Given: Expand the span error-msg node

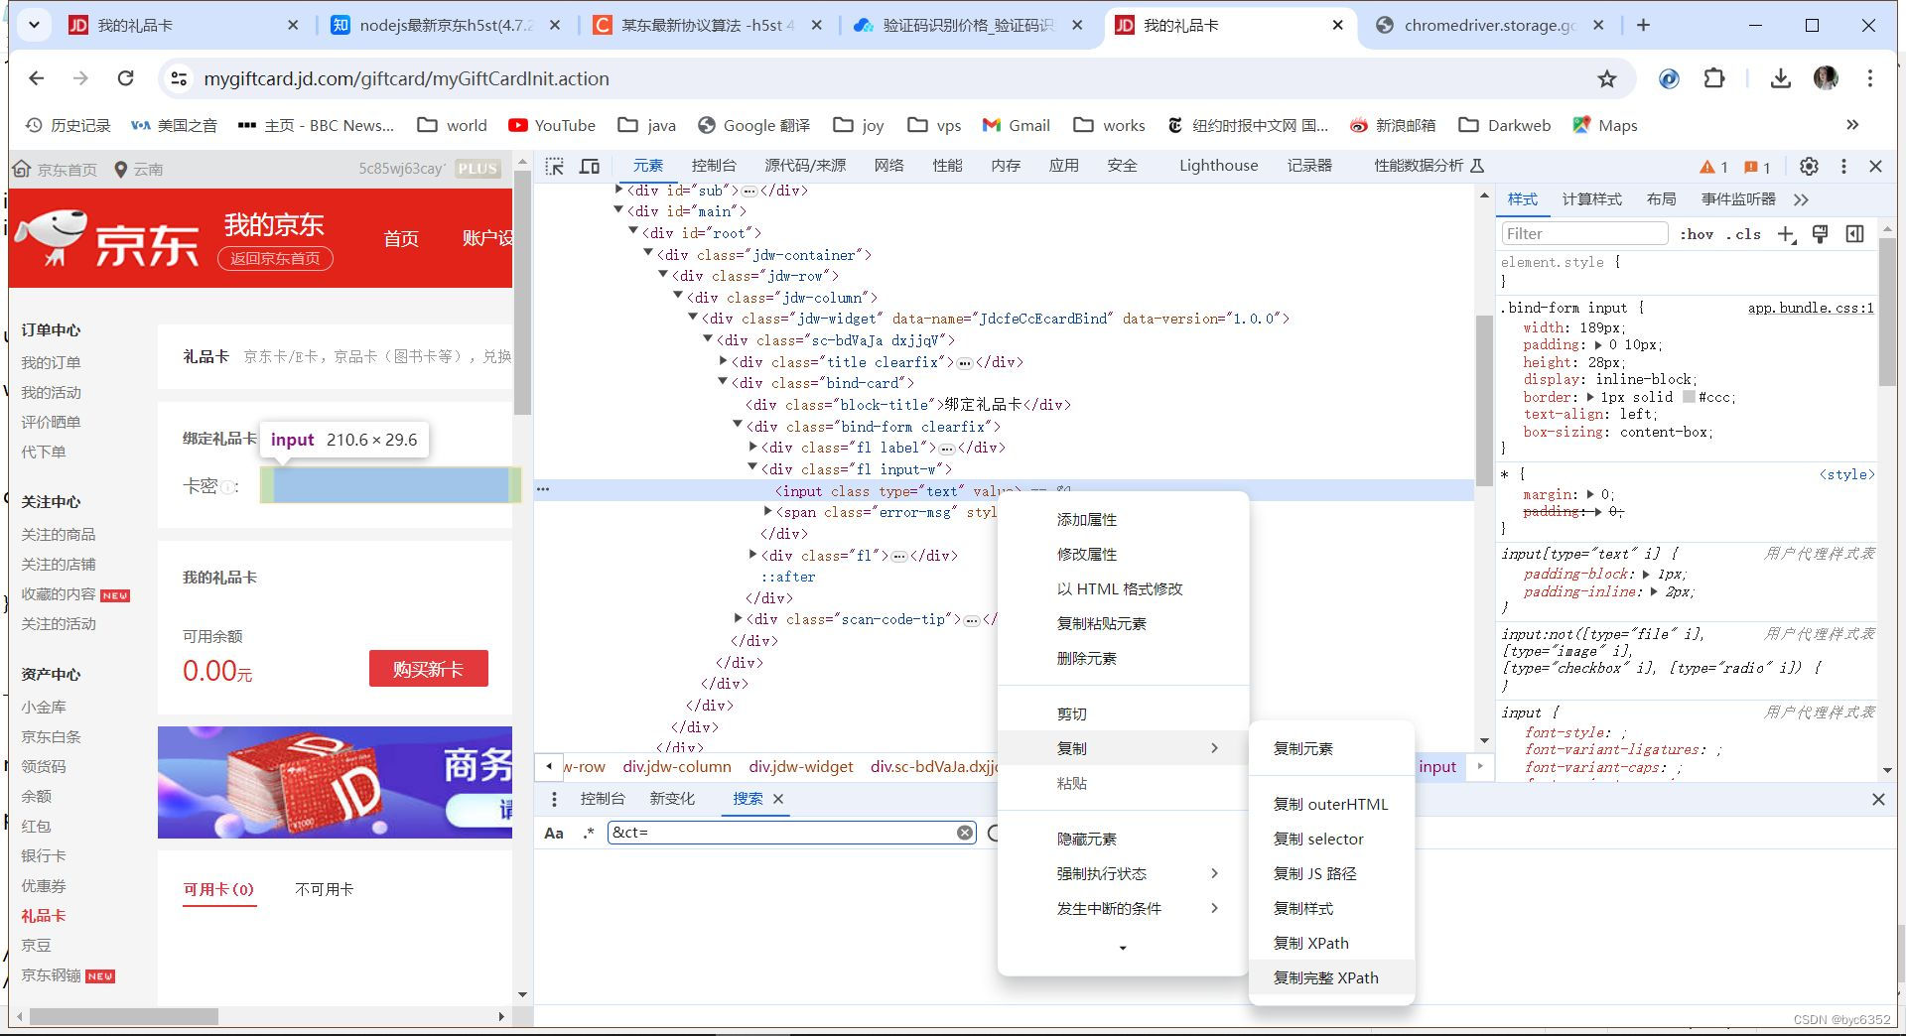Looking at the screenshot, I should [767, 511].
